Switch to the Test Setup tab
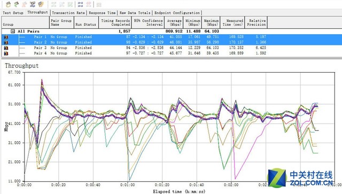Image resolution: width=342 pixels, height=194 pixels. (13, 13)
